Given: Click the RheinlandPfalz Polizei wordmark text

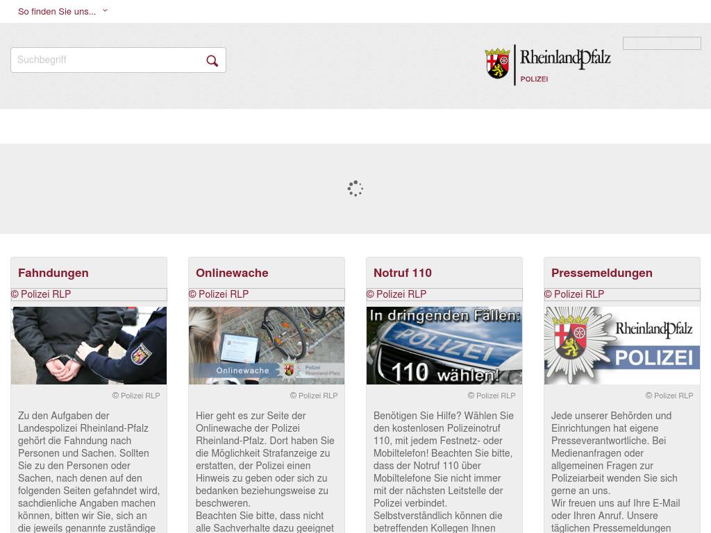Looking at the screenshot, I should click(x=565, y=65).
